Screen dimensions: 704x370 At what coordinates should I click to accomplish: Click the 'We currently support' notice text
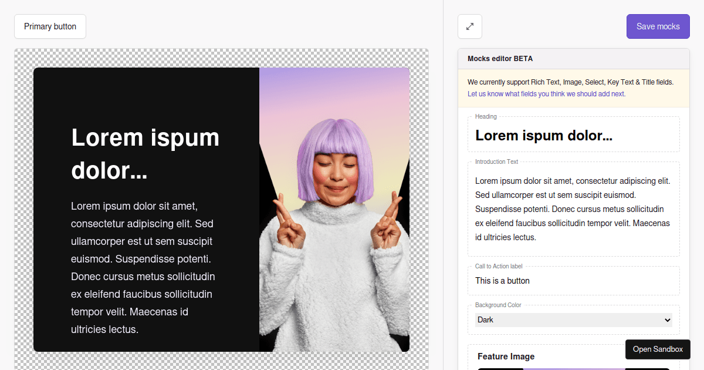coord(570,82)
